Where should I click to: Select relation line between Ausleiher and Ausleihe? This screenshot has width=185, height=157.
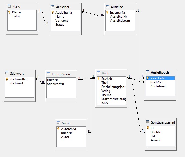tap(93, 14)
